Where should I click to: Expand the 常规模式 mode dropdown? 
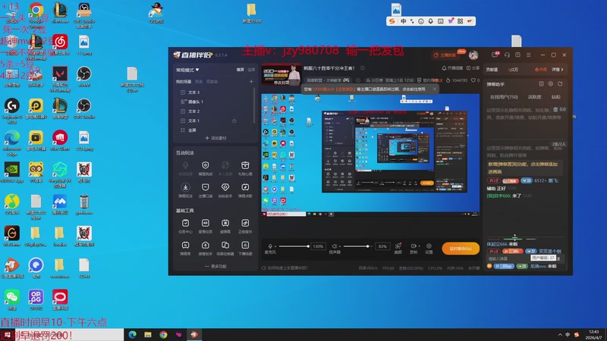[x=187, y=70]
